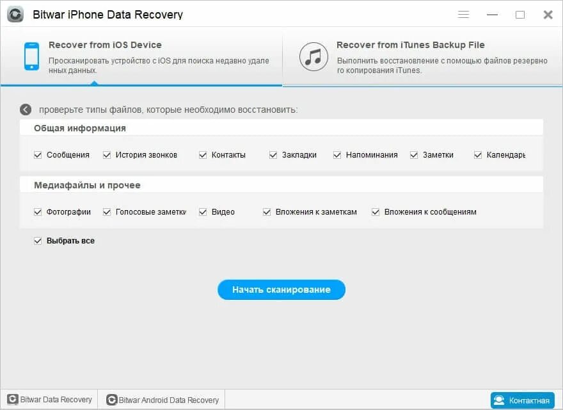563x410 pixels.
Task: Open the Bitwar Android Data Recovery link
Action: [x=163, y=400]
